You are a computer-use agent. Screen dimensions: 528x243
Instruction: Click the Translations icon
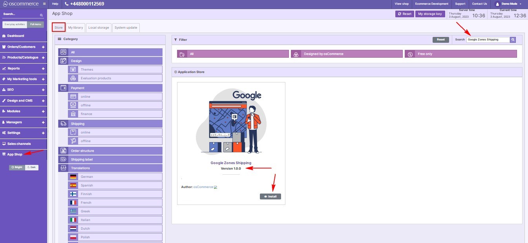coord(63,168)
